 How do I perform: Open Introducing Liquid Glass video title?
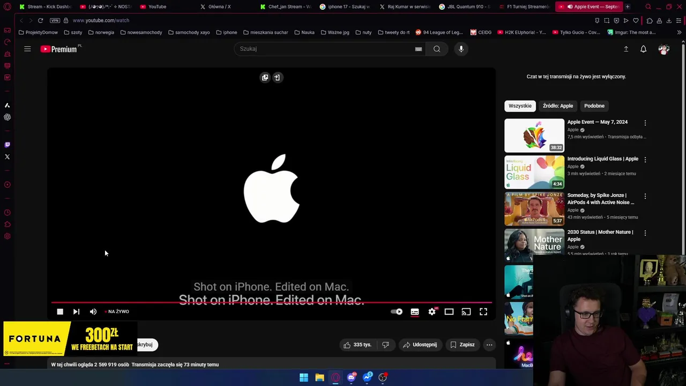(x=603, y=159)
